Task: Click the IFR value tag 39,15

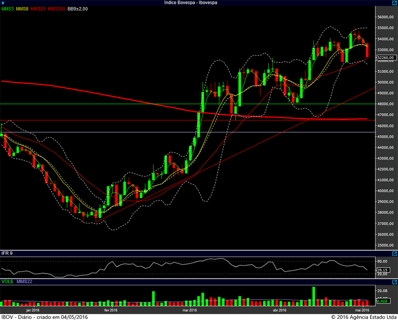Action: [383, 270]
